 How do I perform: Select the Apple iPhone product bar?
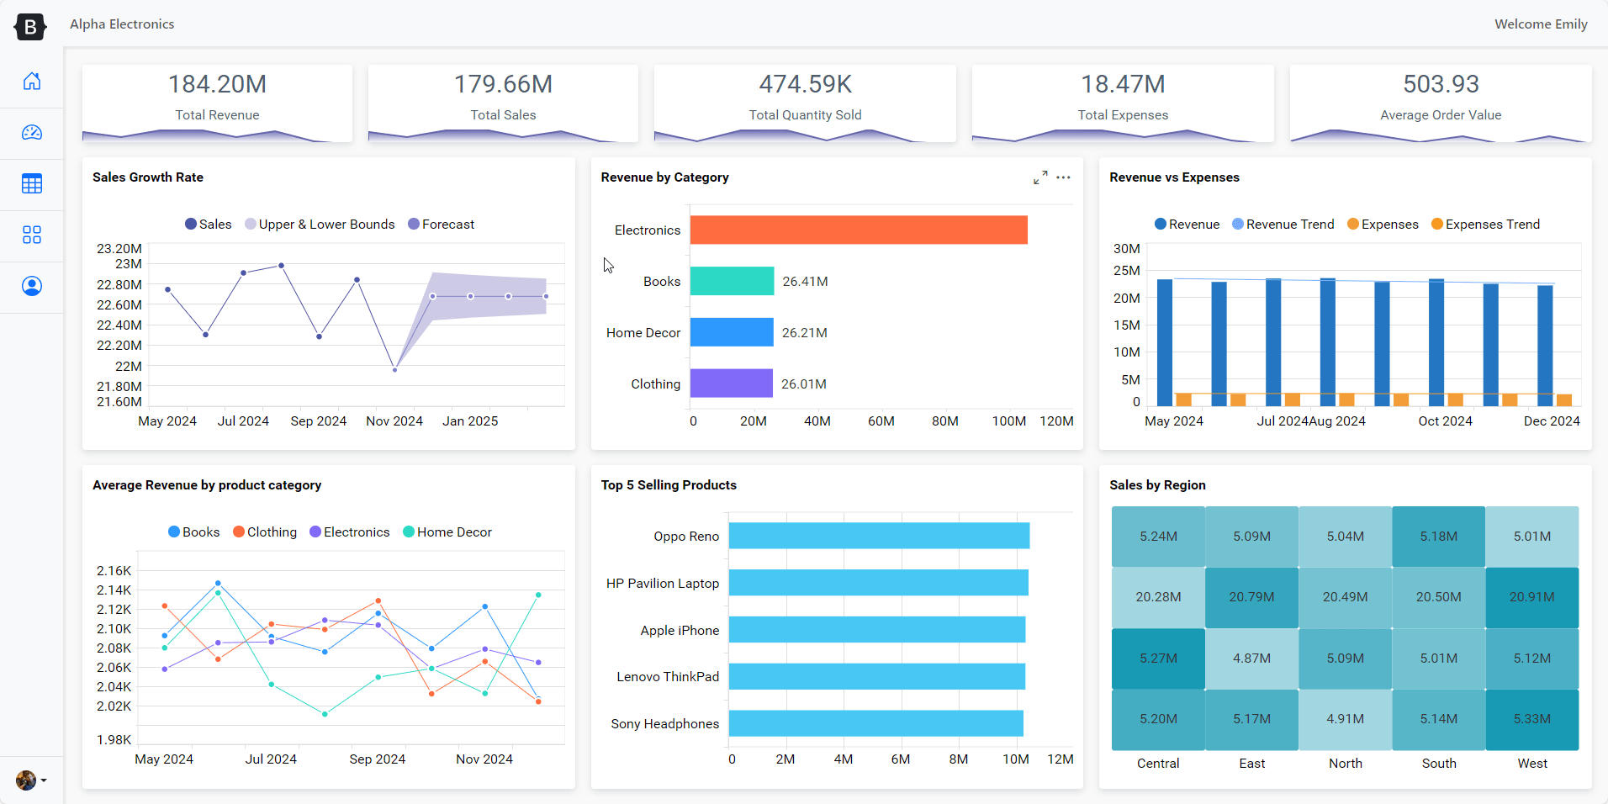click(x=877, y=630)
